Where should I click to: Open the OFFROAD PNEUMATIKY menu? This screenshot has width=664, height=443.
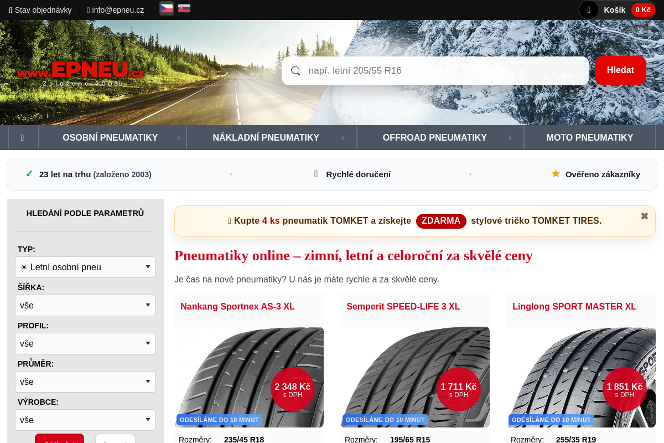(440, 137)
